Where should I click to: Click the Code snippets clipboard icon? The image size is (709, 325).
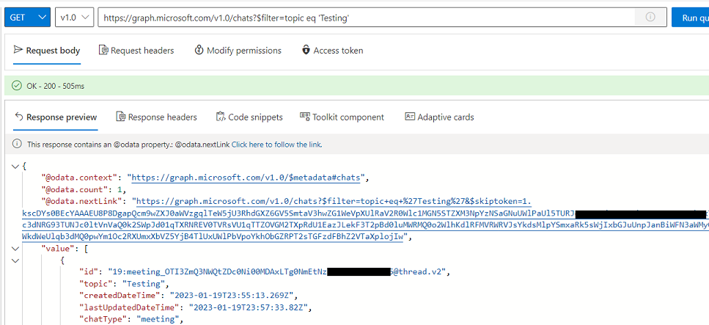coord(220,117)
